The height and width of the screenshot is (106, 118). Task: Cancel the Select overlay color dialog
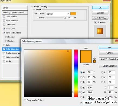tap(109, 53)
